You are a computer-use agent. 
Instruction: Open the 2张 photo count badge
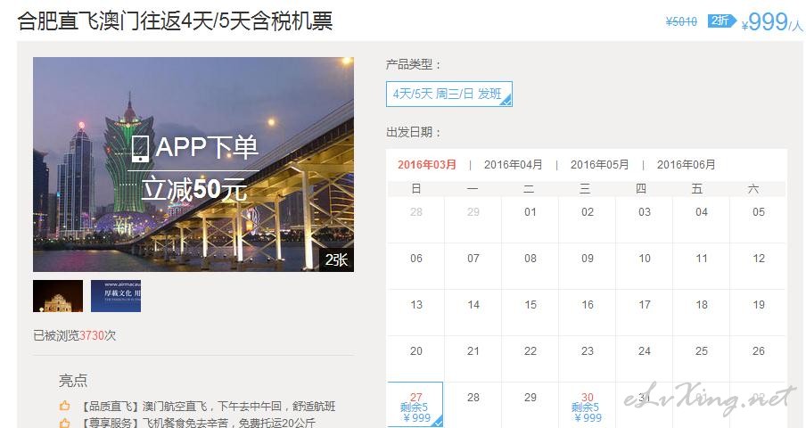pos(336,260)
